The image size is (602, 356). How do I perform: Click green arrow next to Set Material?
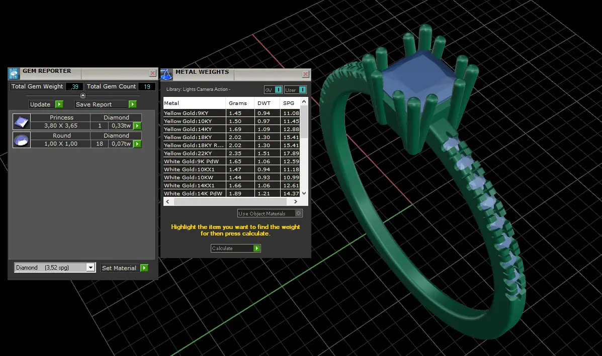[x=144, y=268]
